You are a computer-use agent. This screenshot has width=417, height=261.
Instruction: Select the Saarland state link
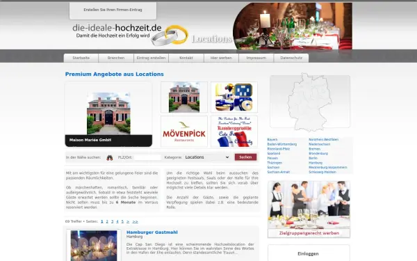(x=274, y=153)
